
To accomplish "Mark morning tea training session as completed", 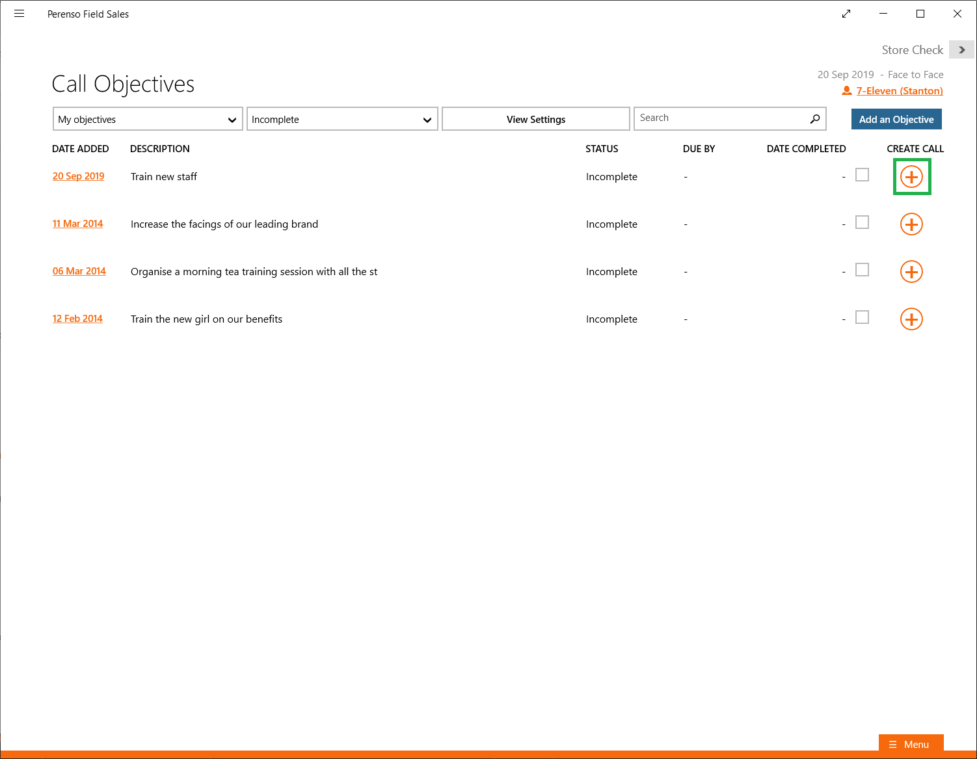I will pos(862,270).
